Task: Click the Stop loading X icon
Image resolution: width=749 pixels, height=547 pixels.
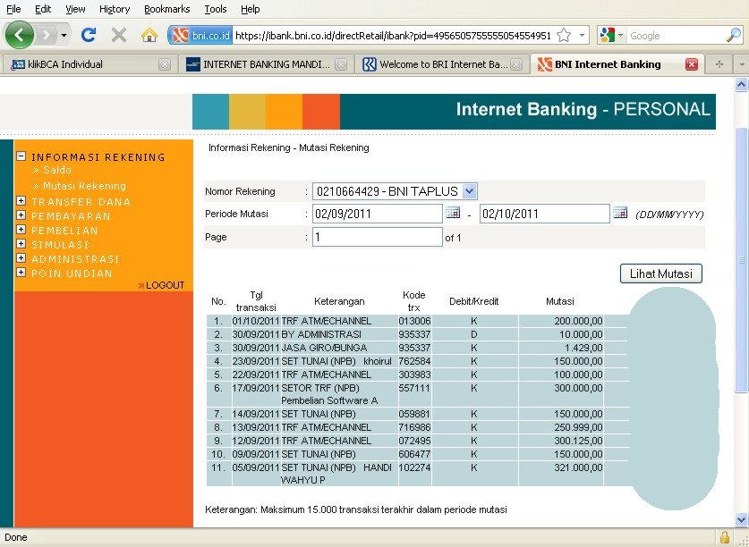Action: point(118,35)
